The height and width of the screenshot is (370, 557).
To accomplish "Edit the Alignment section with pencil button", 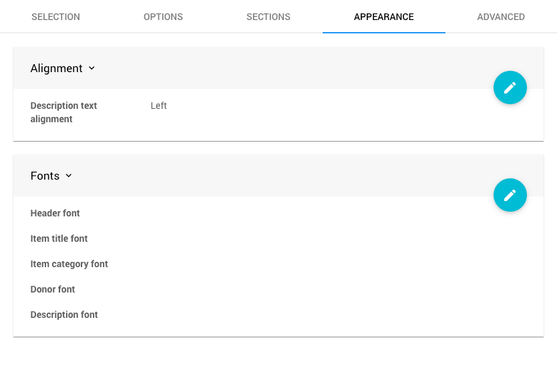I will (510, 87).
